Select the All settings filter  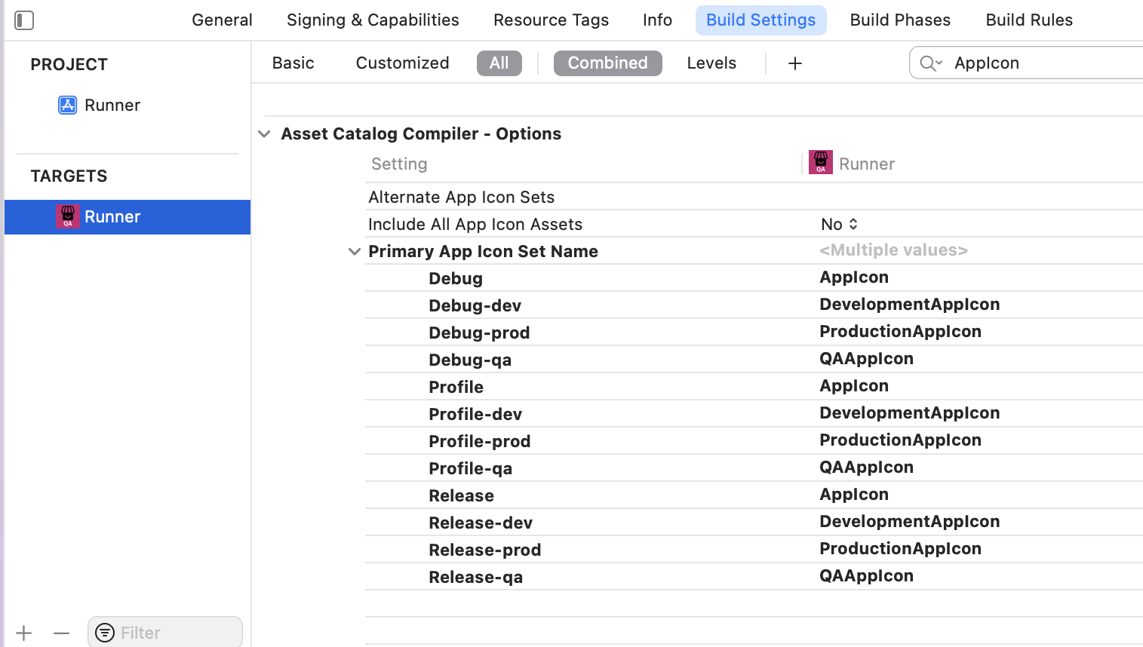(x=499, y=63)
